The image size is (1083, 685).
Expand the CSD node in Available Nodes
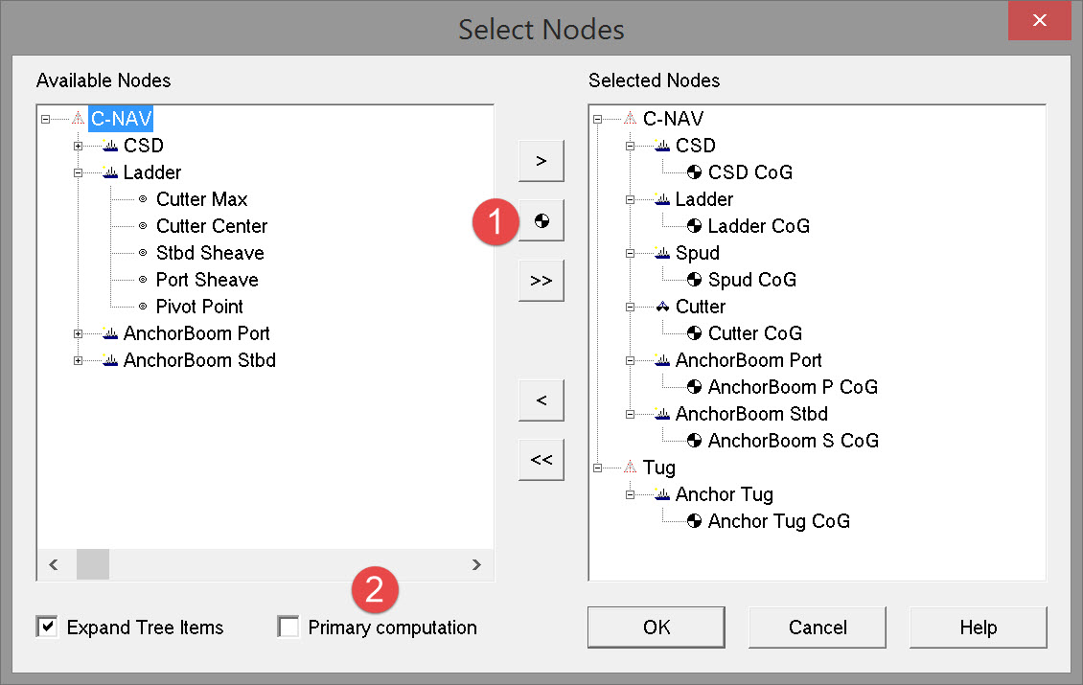[79, 146]
